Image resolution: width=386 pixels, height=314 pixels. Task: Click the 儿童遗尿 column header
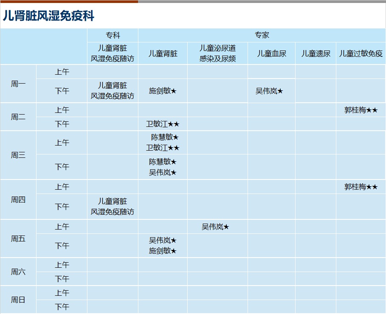coord(316,53)
